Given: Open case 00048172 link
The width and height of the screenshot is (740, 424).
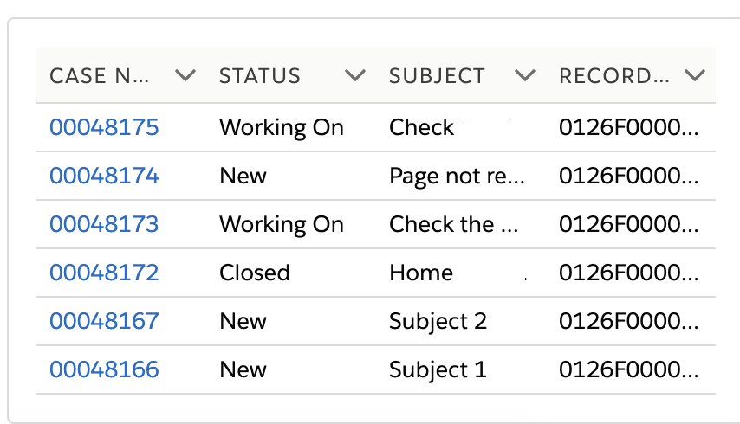Looking at the screenshot, I should coord(104,273).
